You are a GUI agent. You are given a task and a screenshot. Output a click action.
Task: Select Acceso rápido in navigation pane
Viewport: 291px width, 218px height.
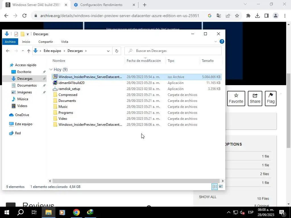tap(26, 65)
